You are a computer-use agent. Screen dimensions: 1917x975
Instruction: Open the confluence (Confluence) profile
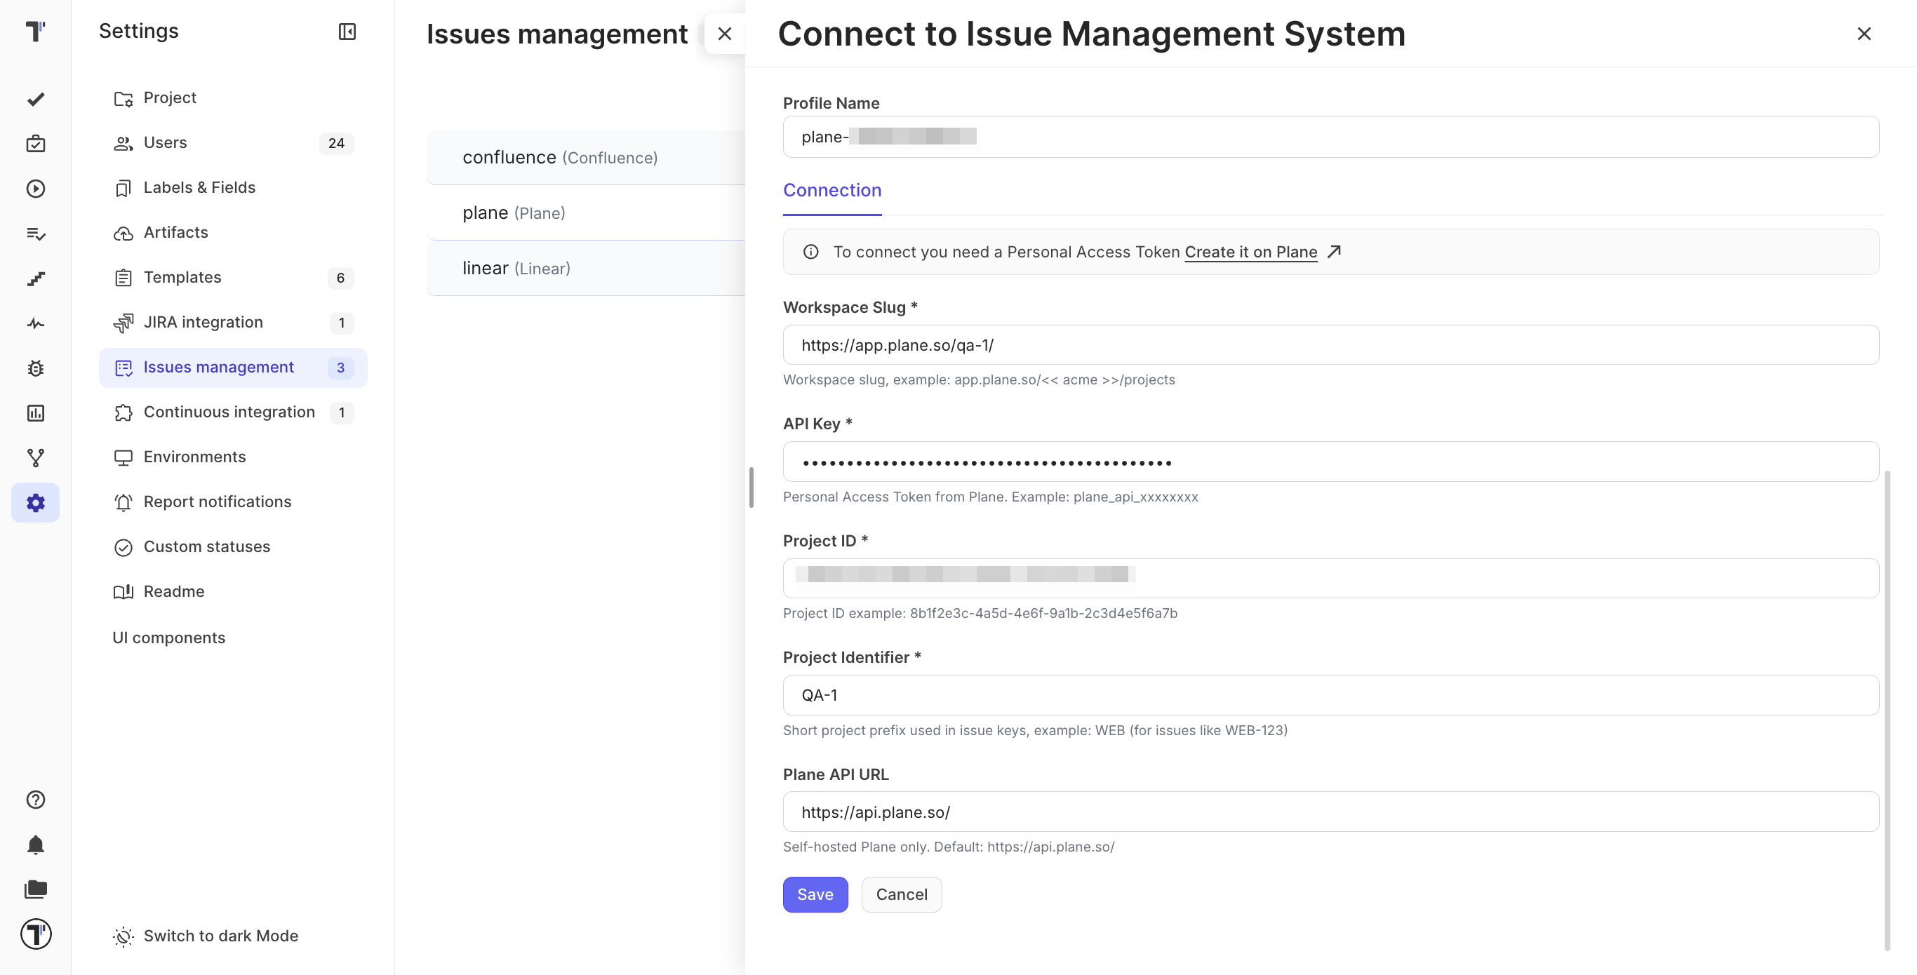586,158
